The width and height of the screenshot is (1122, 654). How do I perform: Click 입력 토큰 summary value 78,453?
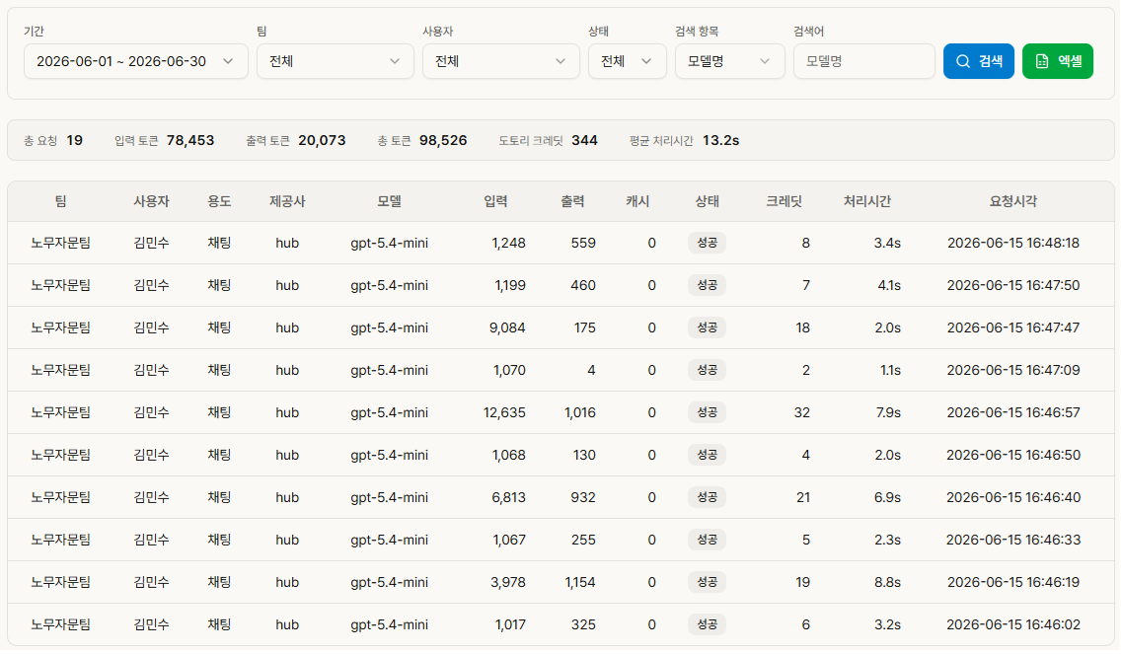(190, 140)
